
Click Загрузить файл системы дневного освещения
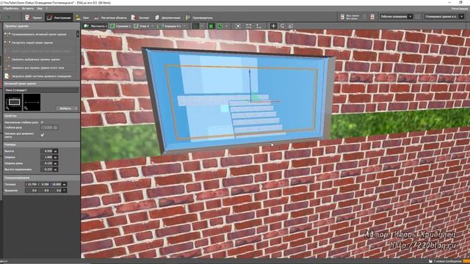[40, 76]
